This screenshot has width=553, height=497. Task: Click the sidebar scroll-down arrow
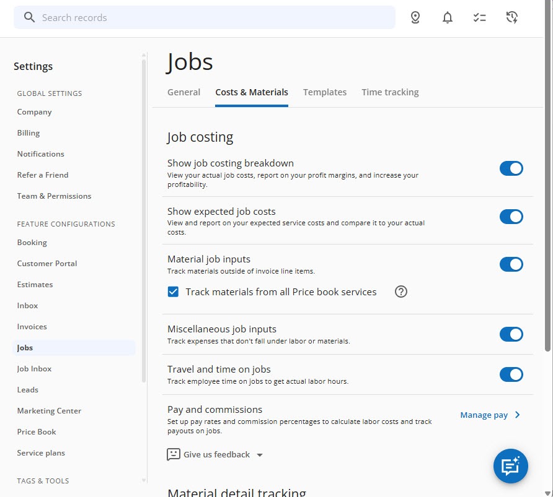pos(144,480)
